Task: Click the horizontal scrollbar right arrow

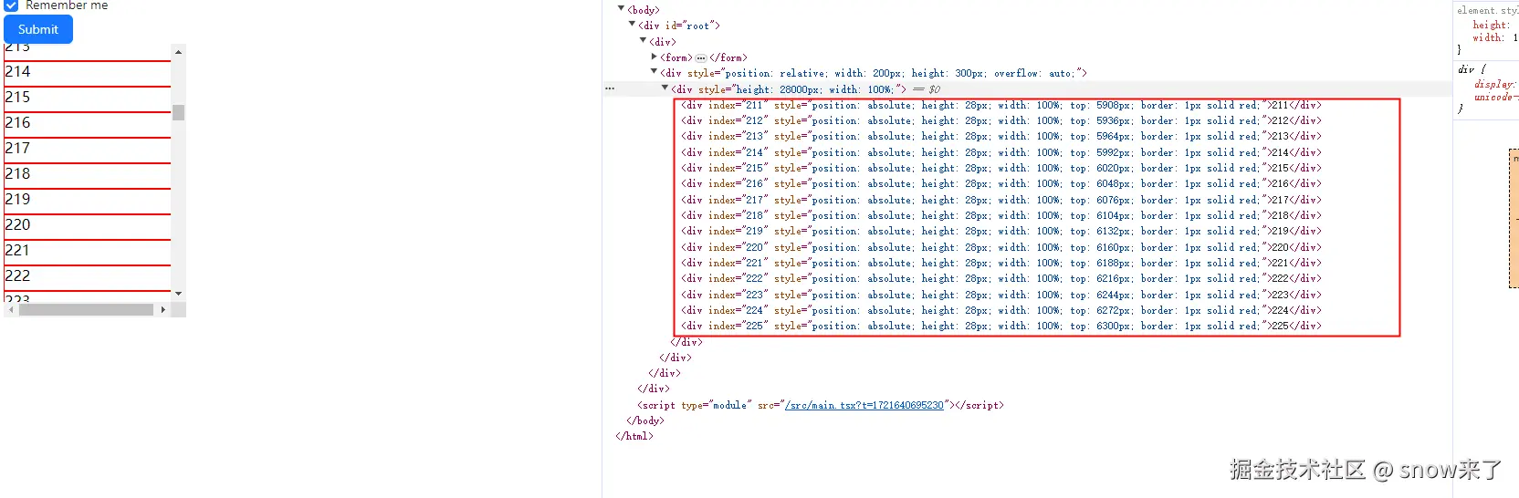Action: [163, 310]
